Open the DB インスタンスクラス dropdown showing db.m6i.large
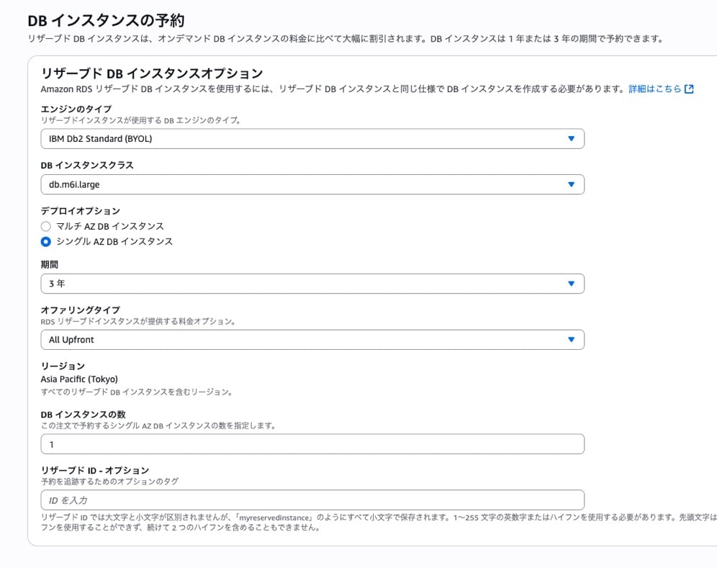Image resolution: width=717 pixels, height=568 pixels. coord(312,184)
